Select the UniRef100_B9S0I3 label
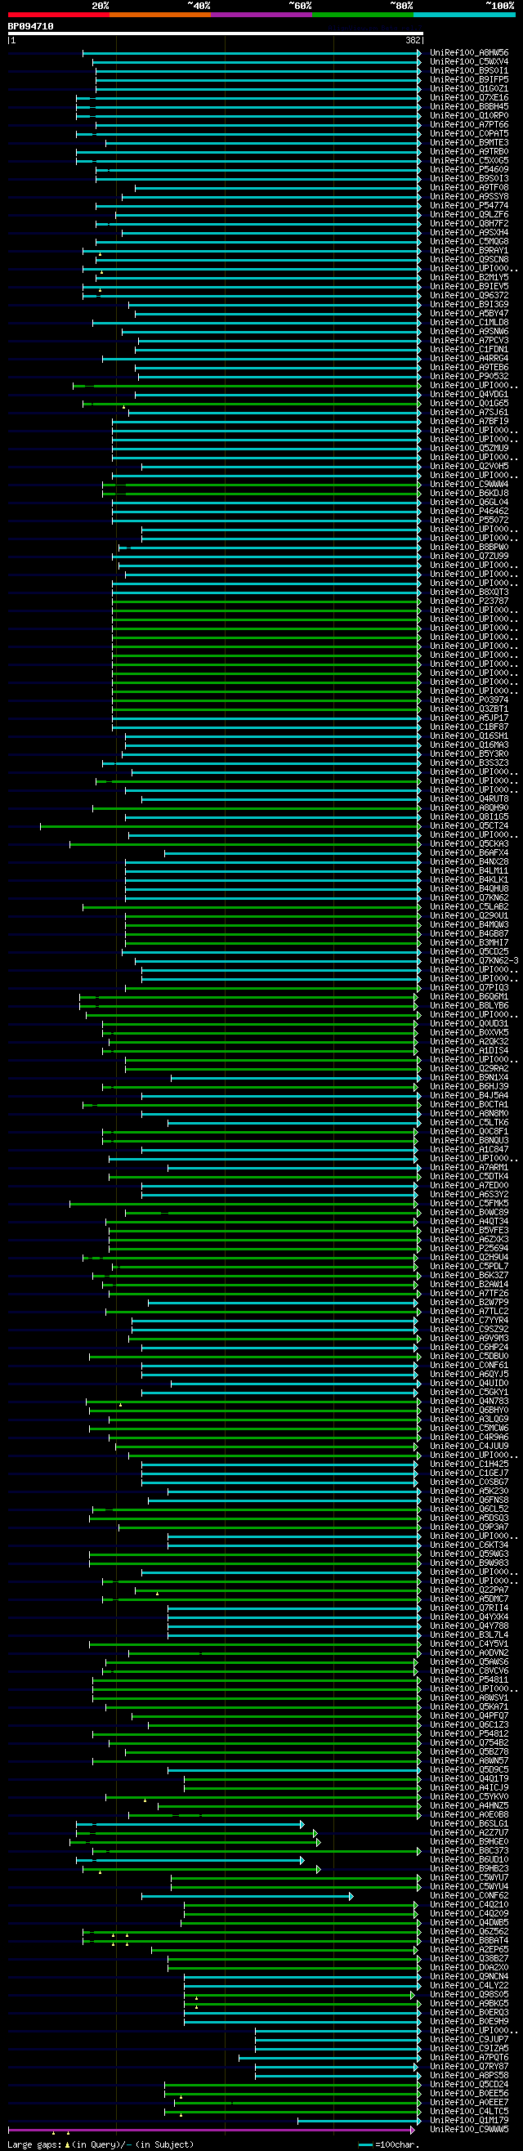The height and width of the screenshot is (2151, 523). (469, 179)
